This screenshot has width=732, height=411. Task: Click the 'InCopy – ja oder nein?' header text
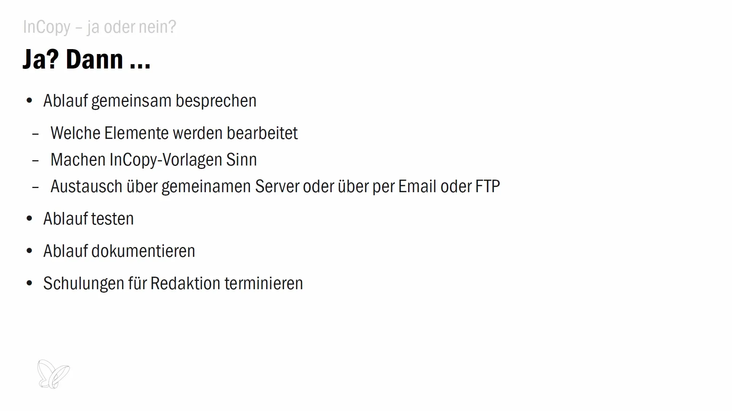pos(100,27)
